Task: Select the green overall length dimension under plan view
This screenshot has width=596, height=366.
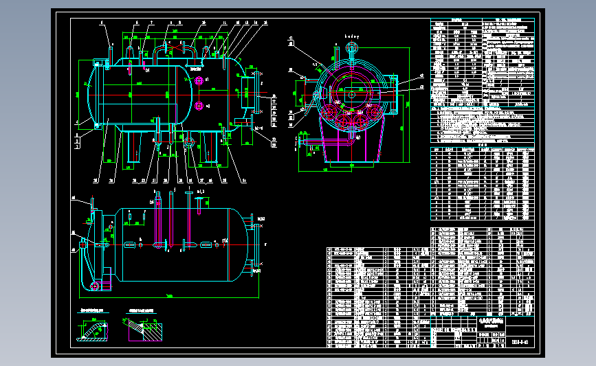Action: (x=169, y=297)
